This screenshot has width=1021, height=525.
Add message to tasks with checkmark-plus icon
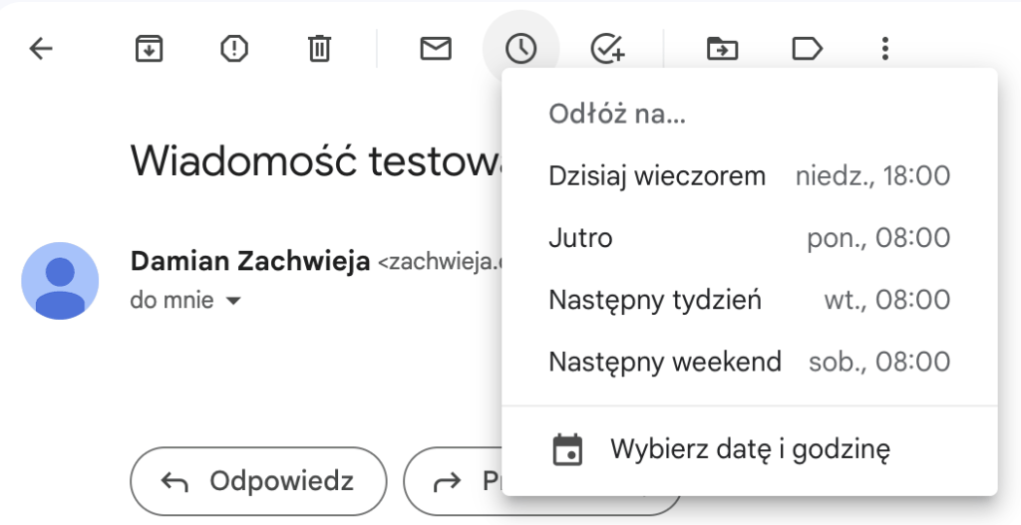[607, 49]
